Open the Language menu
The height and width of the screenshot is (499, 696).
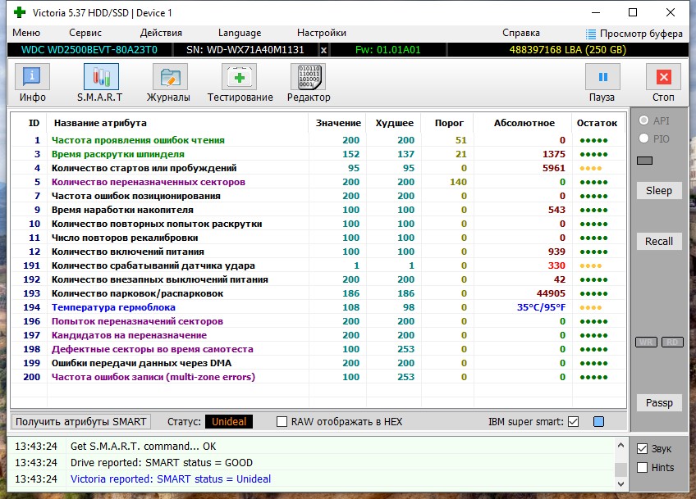[x=240, y=33]
